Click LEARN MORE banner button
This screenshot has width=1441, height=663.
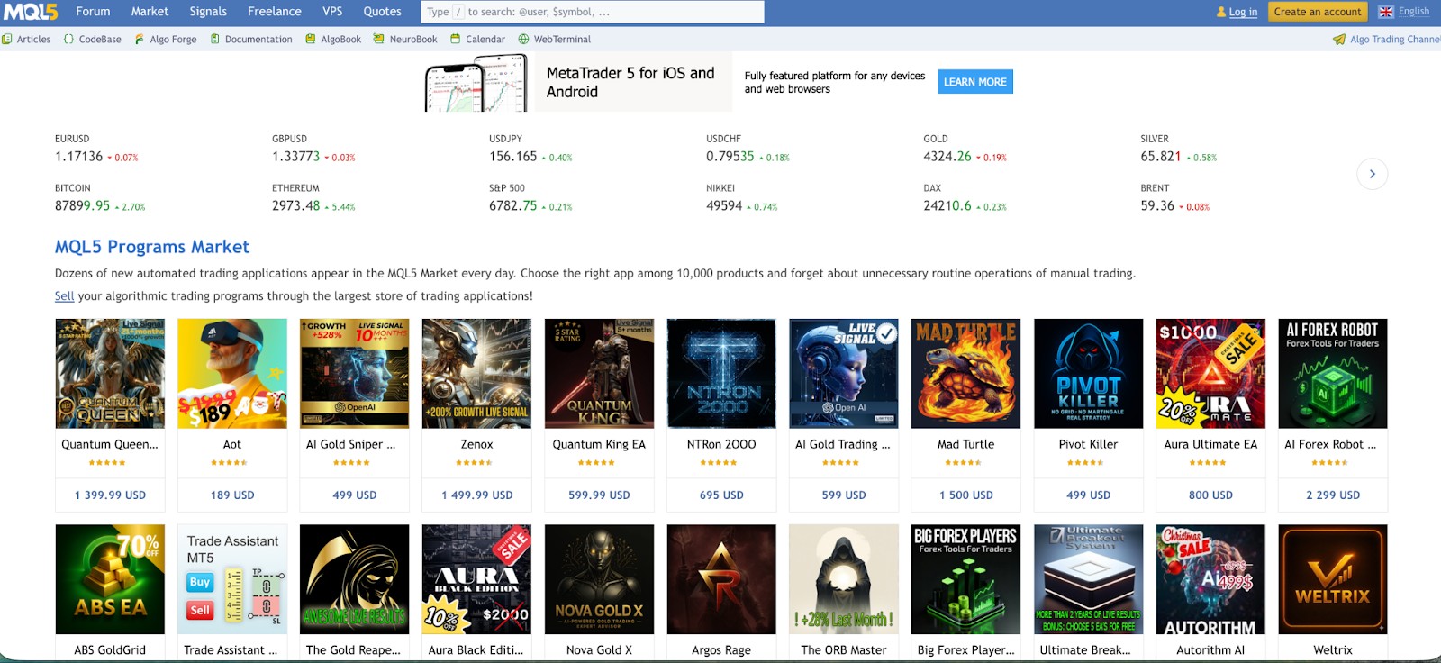coord(975,82)
